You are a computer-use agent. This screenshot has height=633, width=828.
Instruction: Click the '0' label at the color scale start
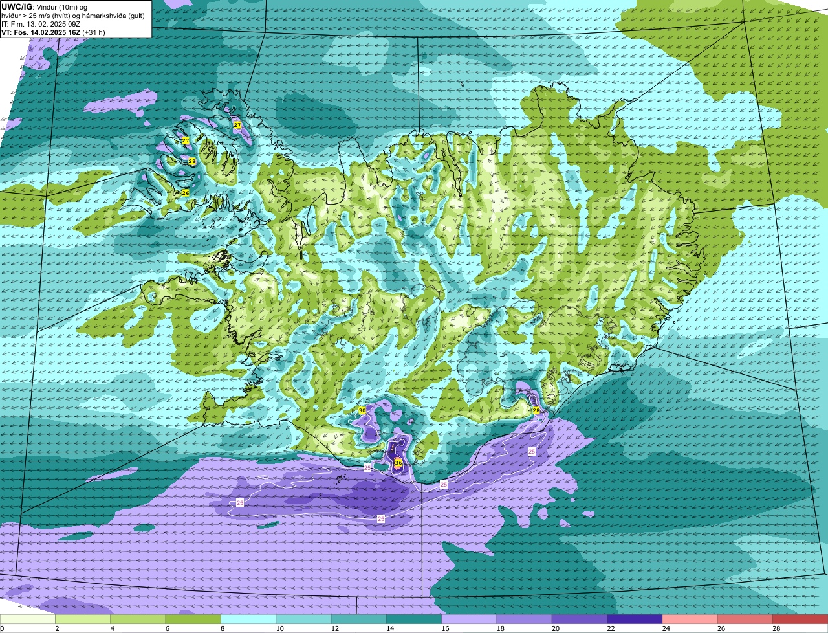tap(2, 628)
